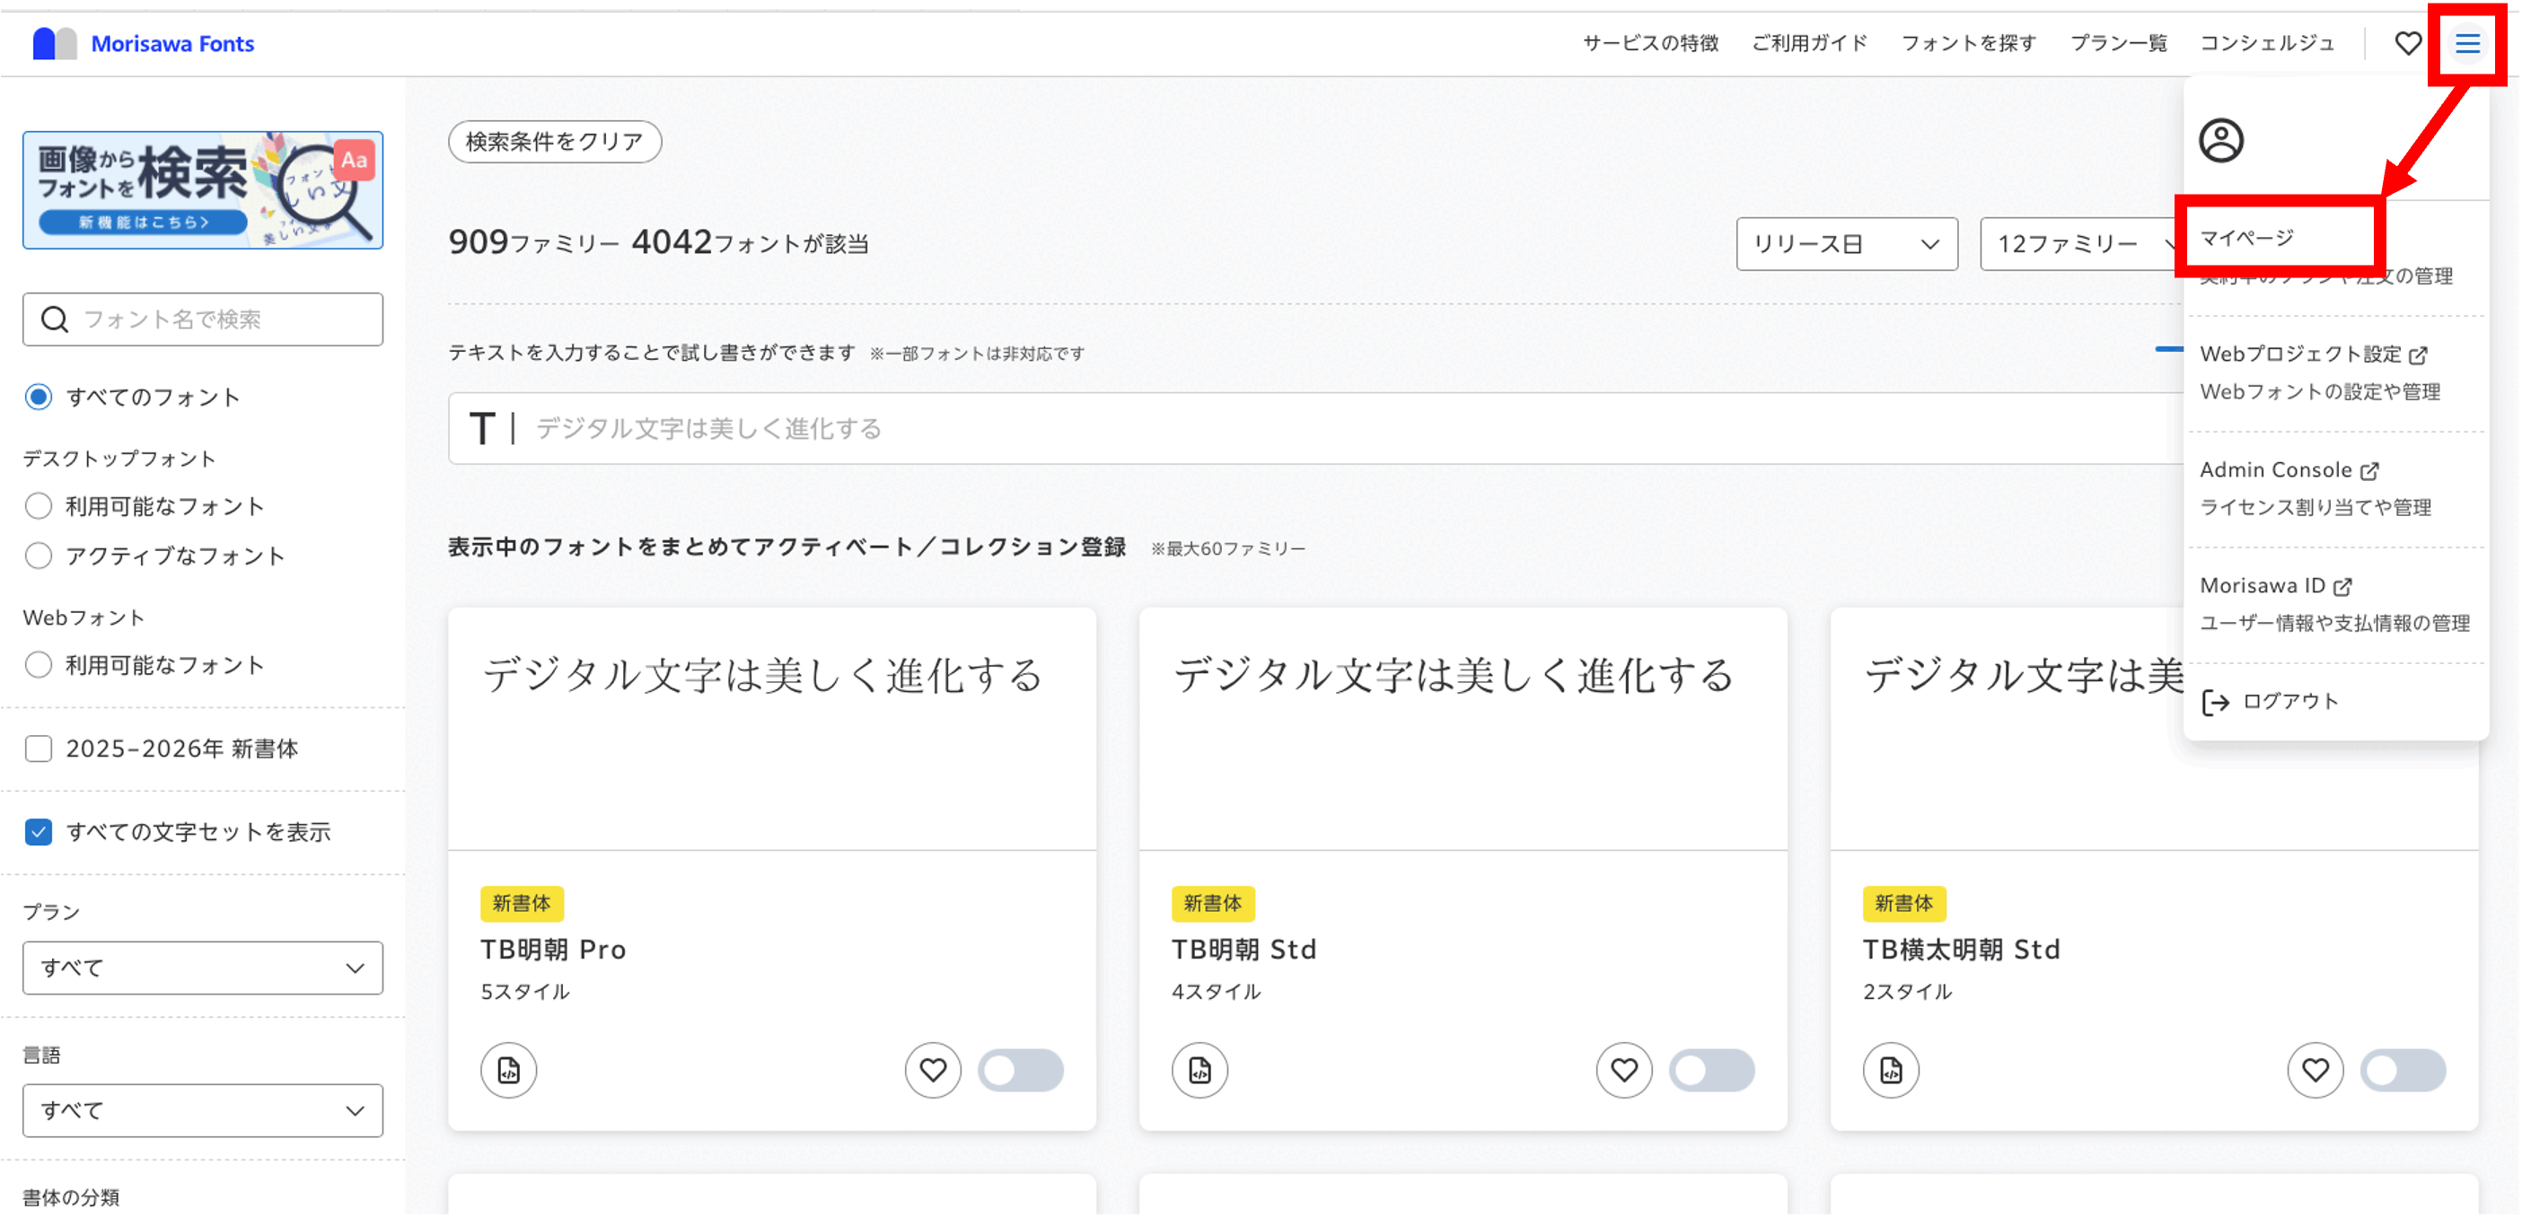
Task: Activate TB横太明朝 Std toggle switch
Action: click(x=2403, y=1070)
